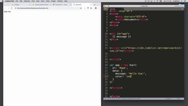The image size is (188, 106).
Task: Reload the index.html page
Action: tap(12, 8)
